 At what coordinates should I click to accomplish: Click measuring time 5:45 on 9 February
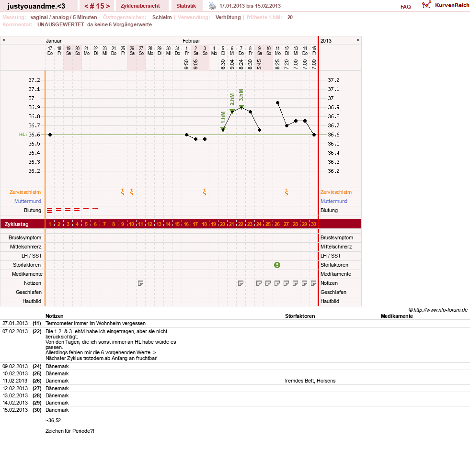[x=259, y=64]
